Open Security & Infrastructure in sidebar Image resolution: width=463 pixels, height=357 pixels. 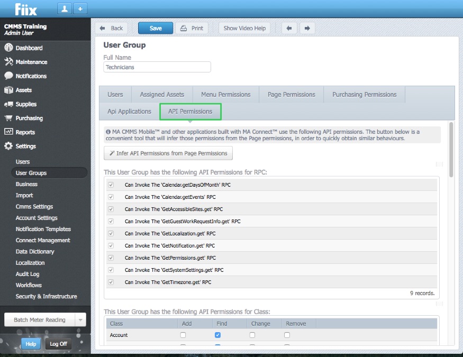(47, 296)
